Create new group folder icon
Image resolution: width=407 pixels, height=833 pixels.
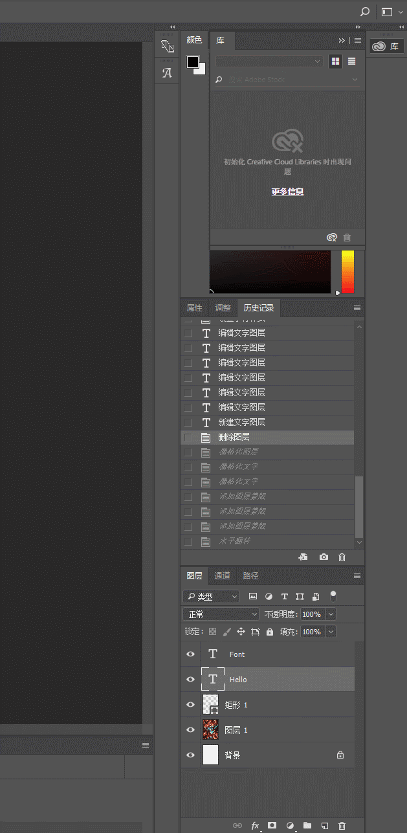307,826
